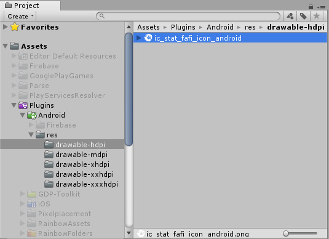Save search with the star icon
Screen dimensions: 329x239
[x=317, y=16]
